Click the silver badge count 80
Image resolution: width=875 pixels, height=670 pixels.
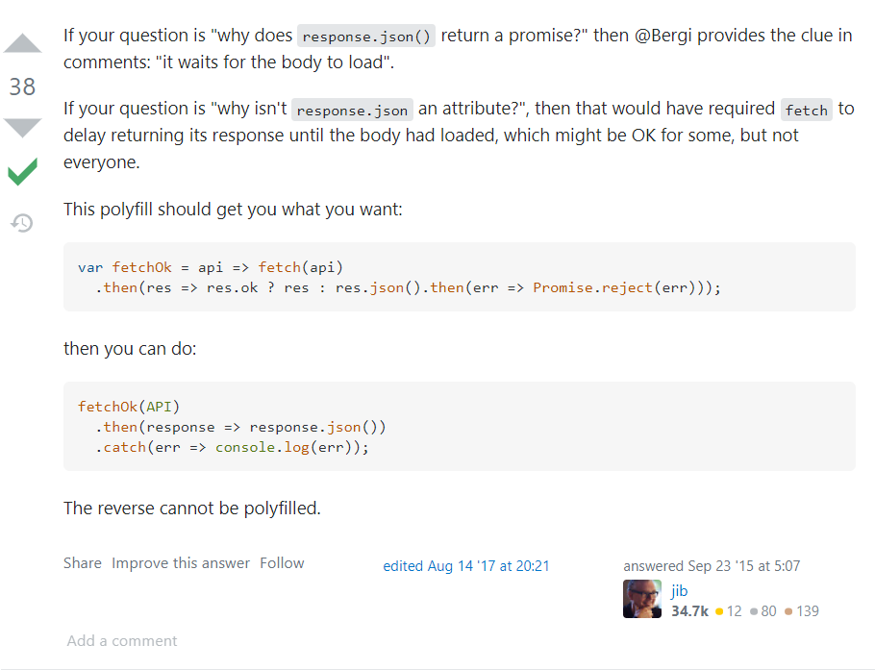(x=763, y=610)
